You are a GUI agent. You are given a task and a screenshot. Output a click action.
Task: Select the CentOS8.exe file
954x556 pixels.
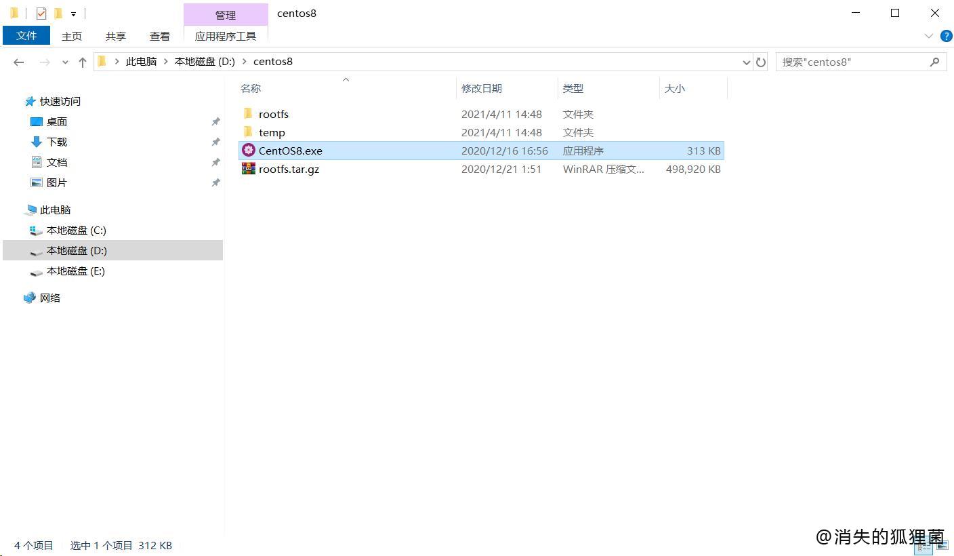(x=291, y=151)
